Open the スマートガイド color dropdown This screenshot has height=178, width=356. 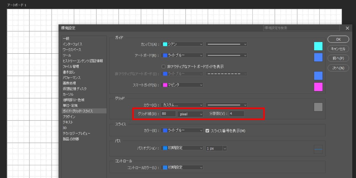tap(182, 85)
